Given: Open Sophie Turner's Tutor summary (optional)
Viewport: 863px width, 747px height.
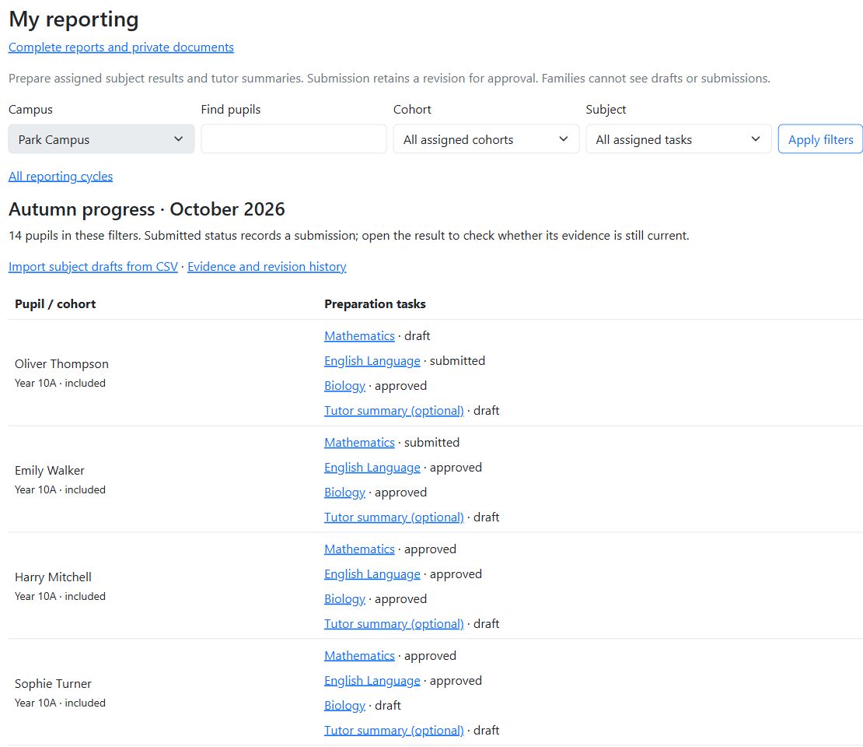Looking at the screenshot, I should point(394,730).
